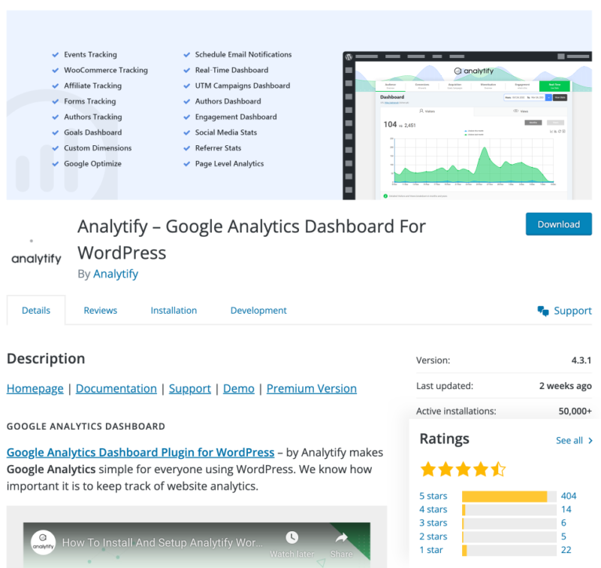Click the 2 weeks ago value
The height and width of the screenshot is (568, 601).
[566, 386]
